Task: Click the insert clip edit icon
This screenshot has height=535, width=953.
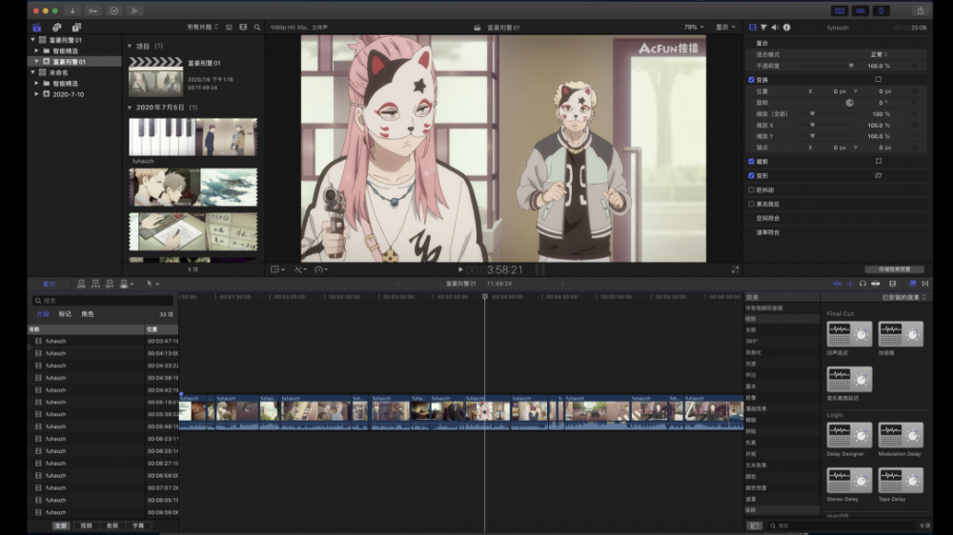Action: click(x=95, y=284)
